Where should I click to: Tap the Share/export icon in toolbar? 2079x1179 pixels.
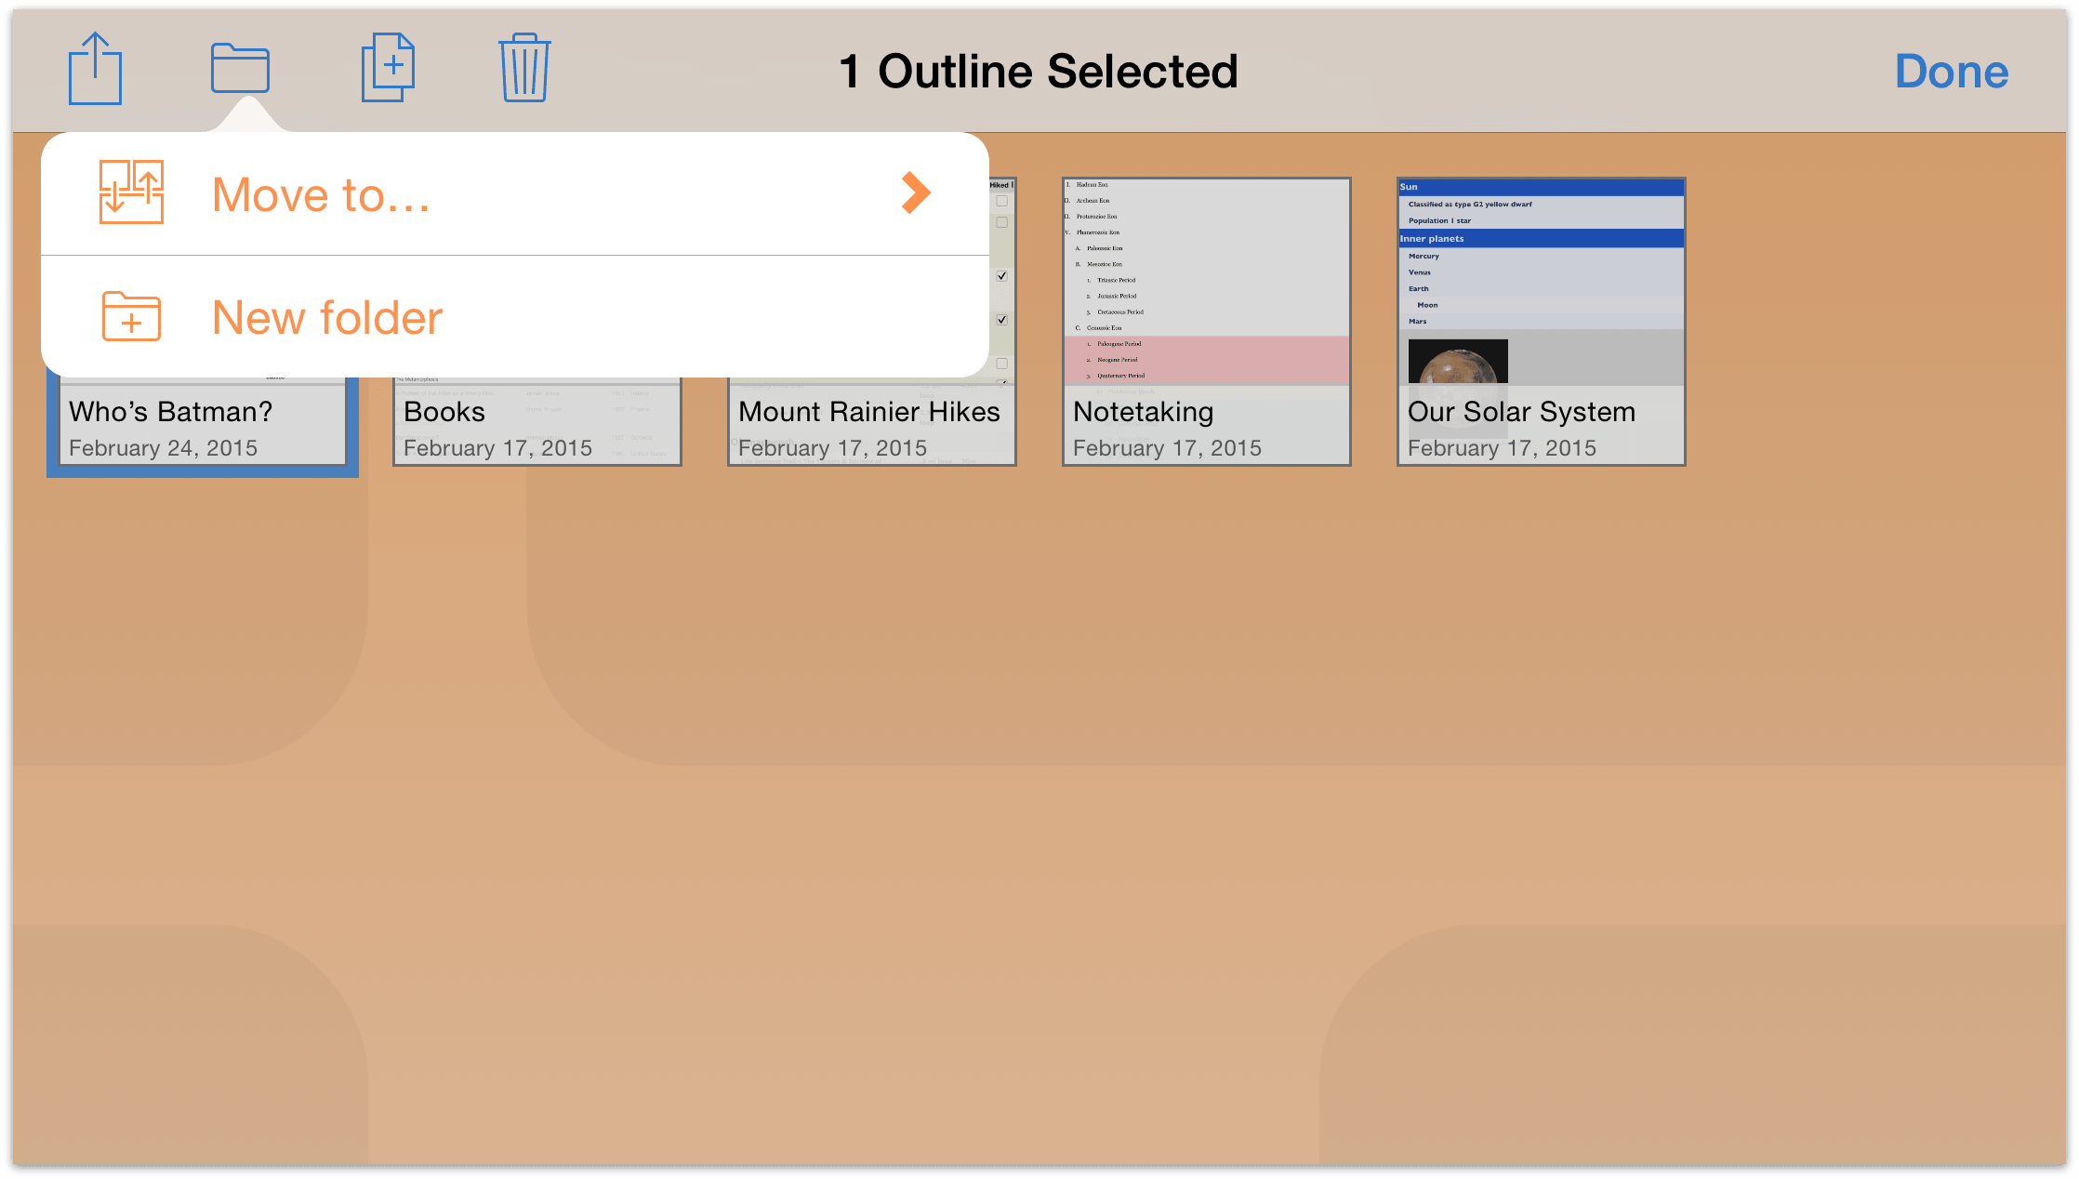pos(95,69)
